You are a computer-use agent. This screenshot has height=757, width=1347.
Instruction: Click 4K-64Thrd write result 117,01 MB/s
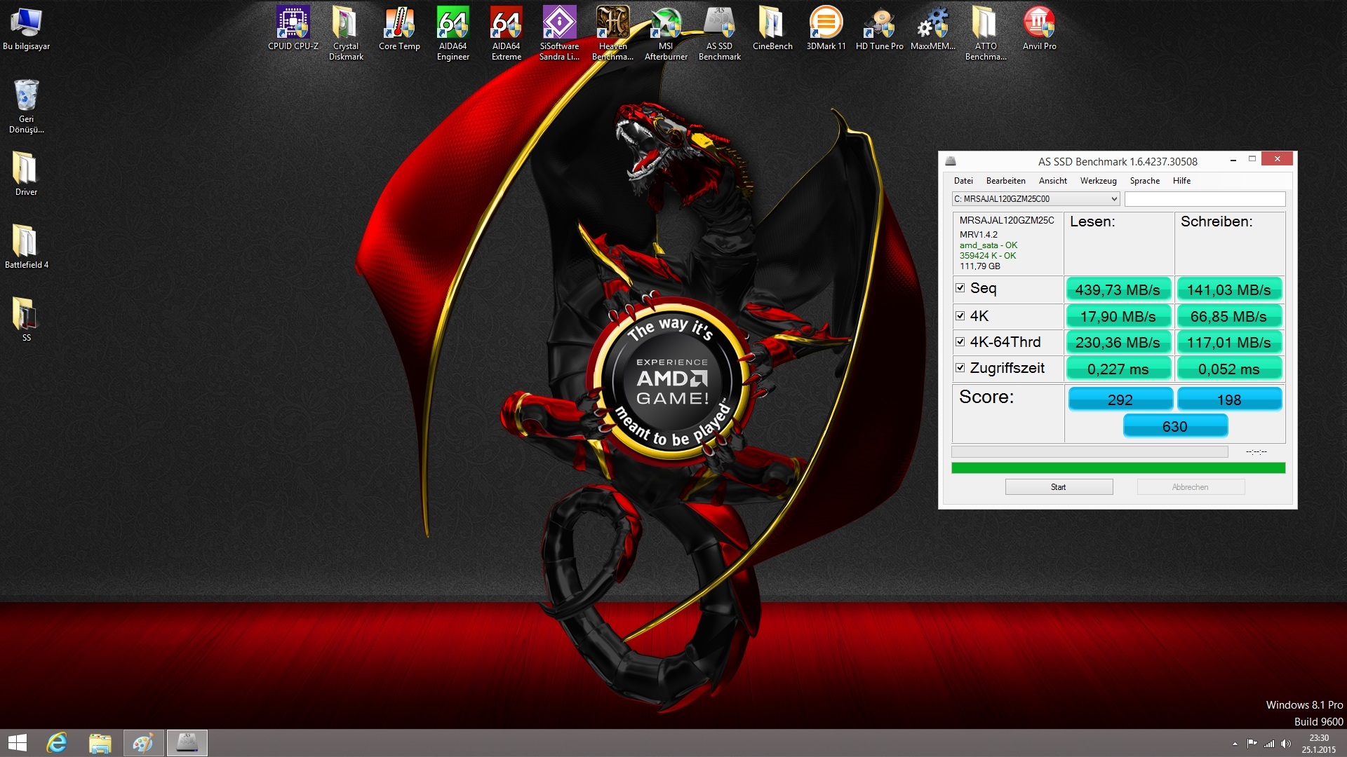point(1229,342)
